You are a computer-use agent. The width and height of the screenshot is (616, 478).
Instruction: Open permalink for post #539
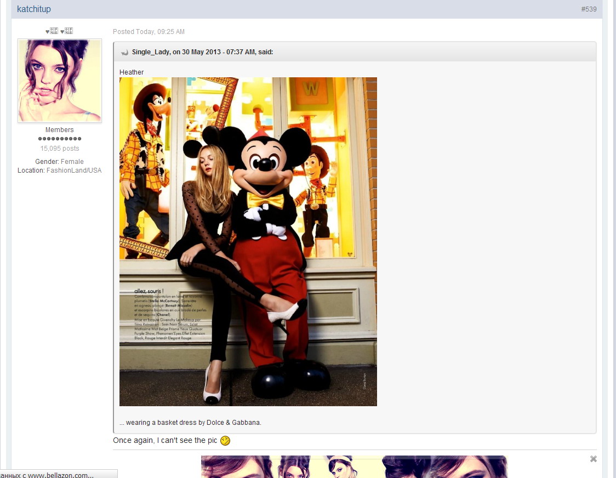point(589,9)
